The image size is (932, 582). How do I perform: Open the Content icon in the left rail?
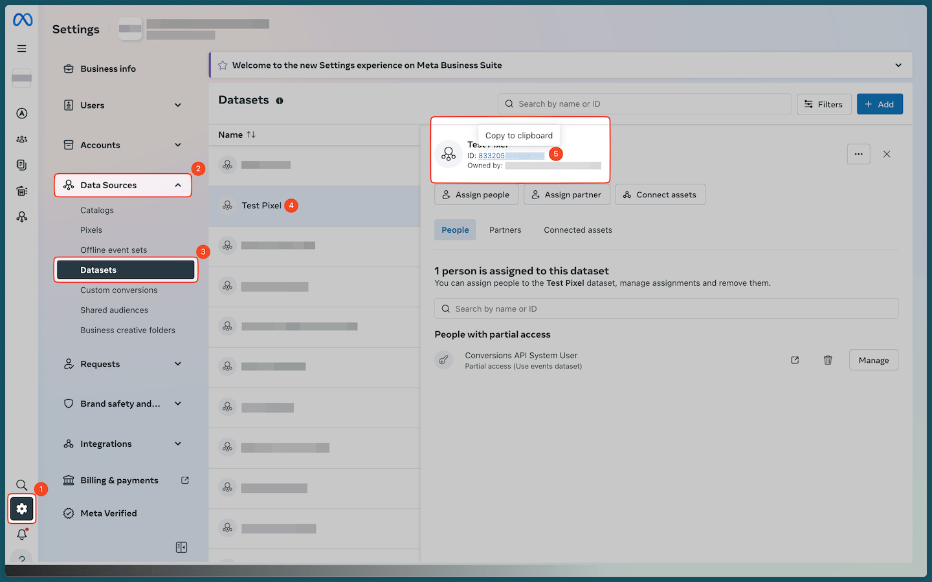[x=21, y=165]
